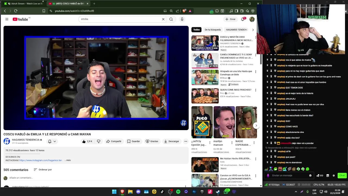
Task: Open the YouTube account avatar menu
Action: pyautogui.click(x=252, y=19)
